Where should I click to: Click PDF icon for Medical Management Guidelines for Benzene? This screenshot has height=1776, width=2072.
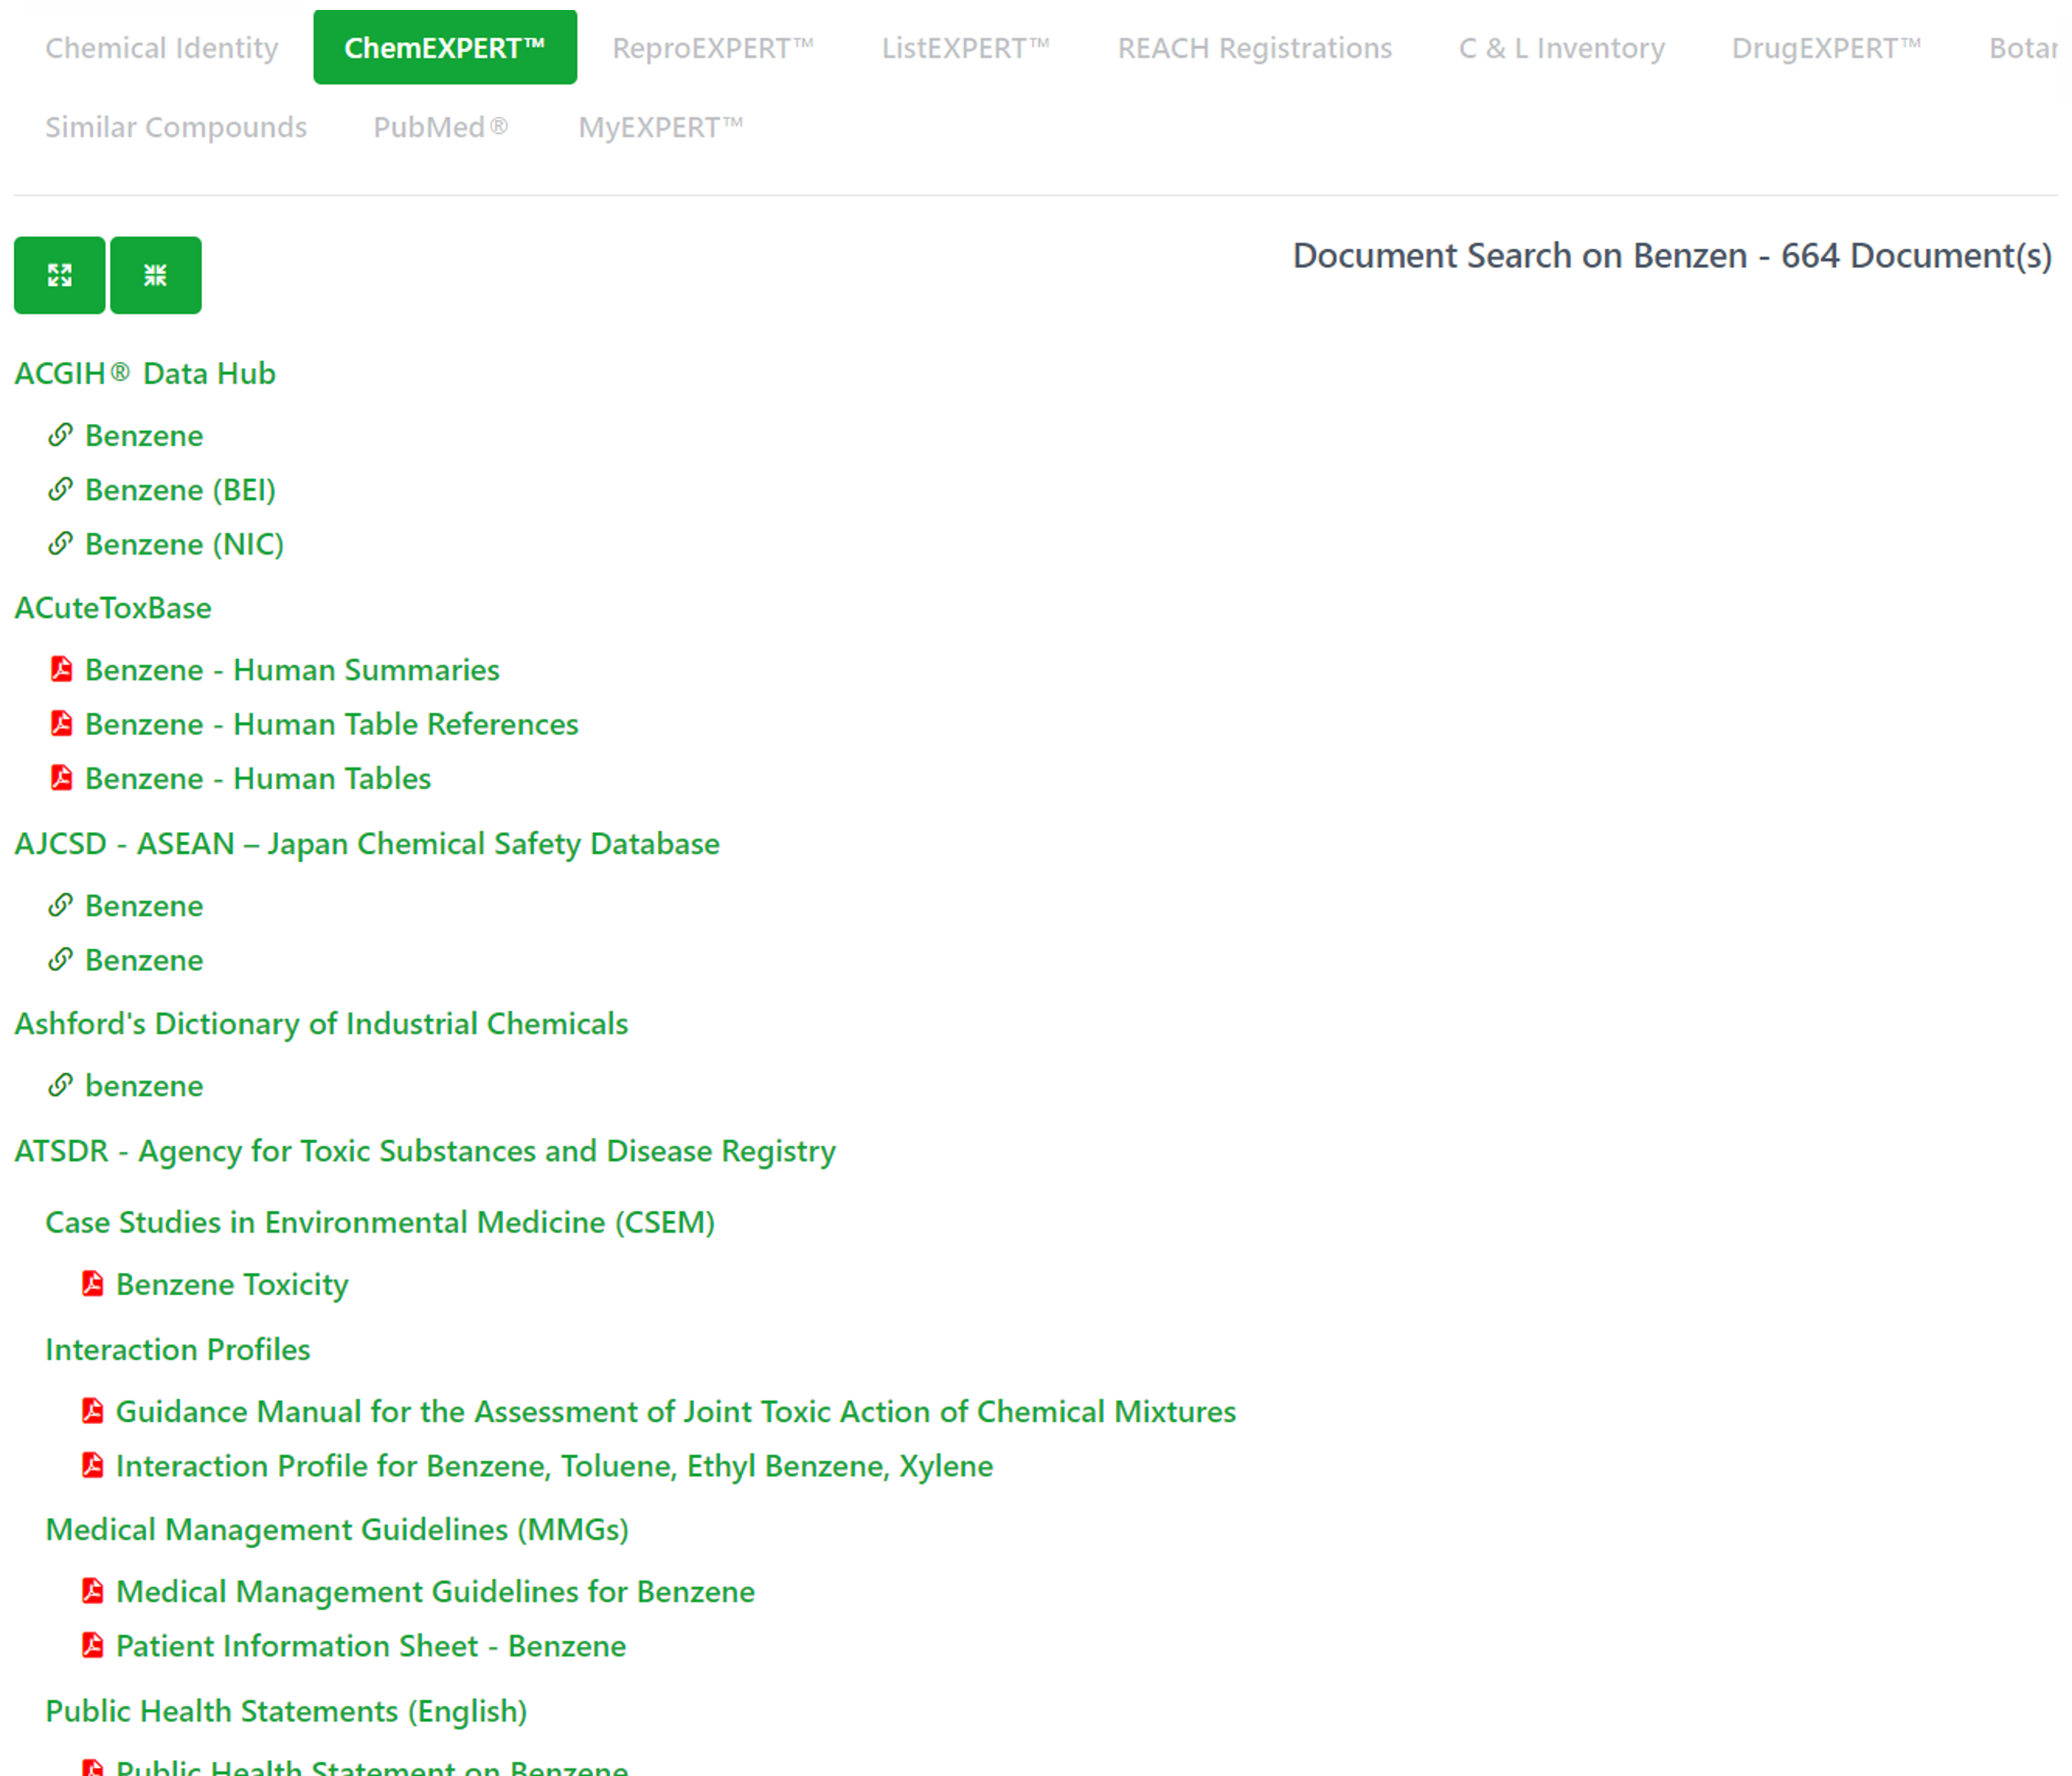tap(92, 1590)
